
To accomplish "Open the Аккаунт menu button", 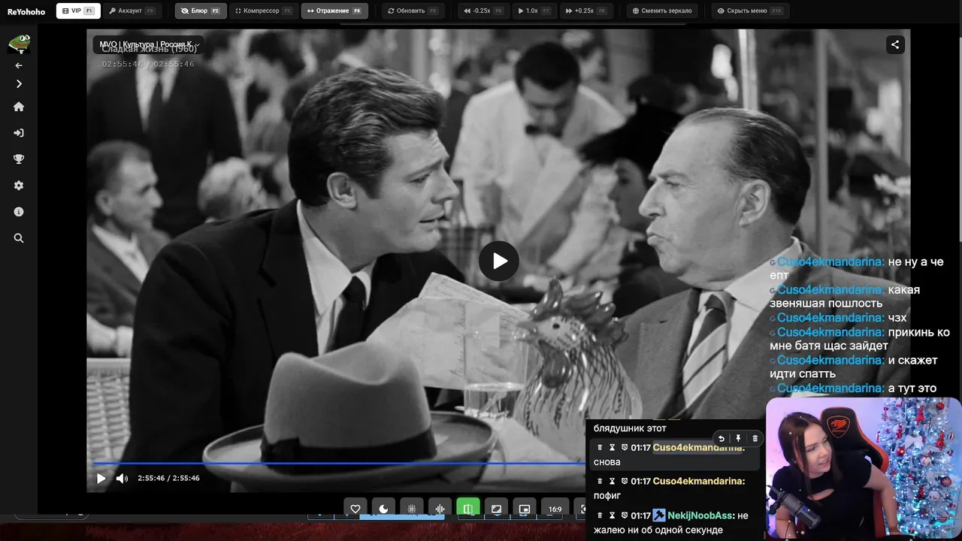I will pyautogui.click(x=132, y=11).
